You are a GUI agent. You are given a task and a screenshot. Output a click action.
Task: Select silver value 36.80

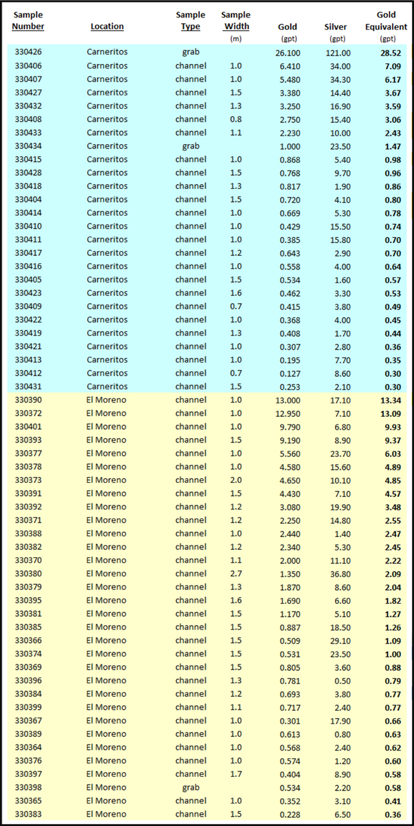click(340, 573)
